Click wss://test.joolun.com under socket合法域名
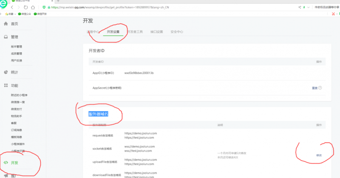 138,151
